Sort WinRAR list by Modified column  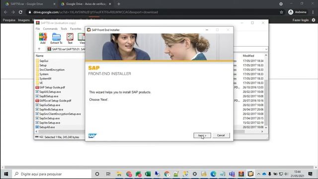tap(248, 56)
